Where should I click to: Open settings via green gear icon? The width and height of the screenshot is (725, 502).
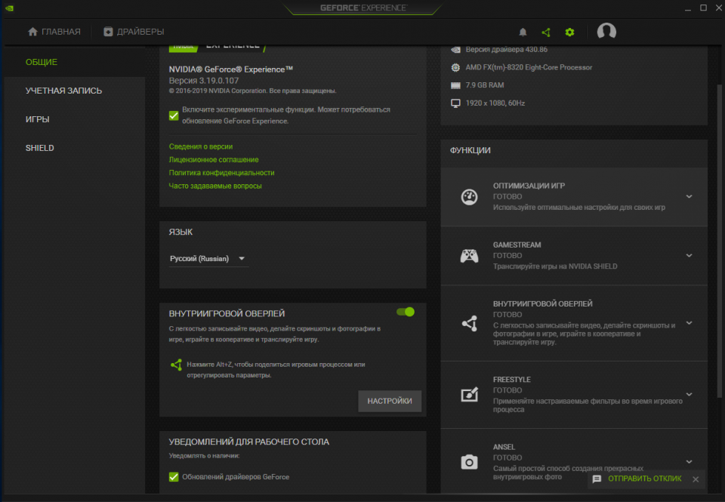tap(569, 32)
